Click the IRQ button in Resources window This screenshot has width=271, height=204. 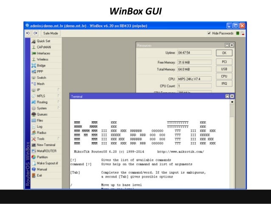click(224, 83)
